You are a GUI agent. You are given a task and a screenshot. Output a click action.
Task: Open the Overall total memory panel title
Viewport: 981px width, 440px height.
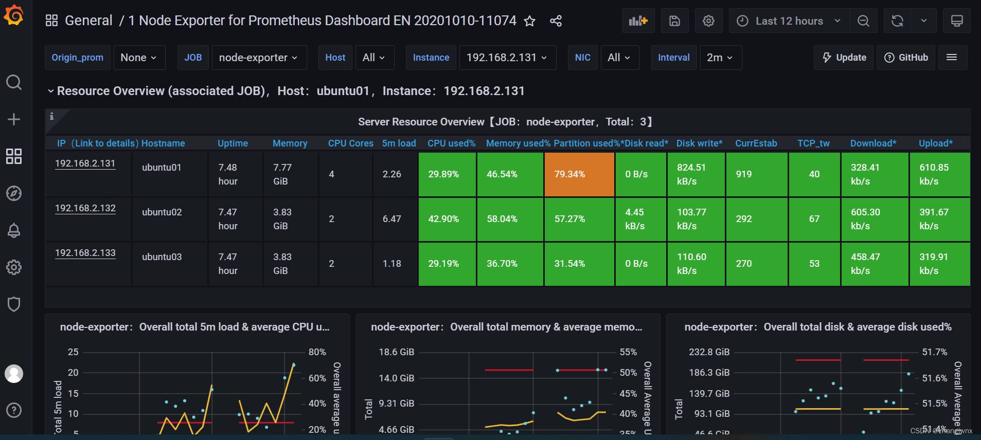coord(506,327)
